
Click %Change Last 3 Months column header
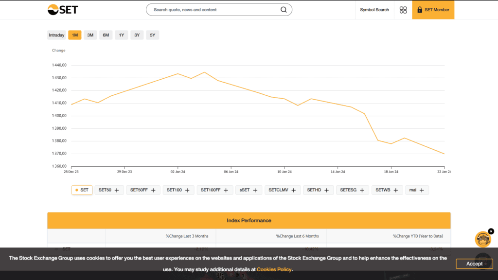(x=187, y=236)
